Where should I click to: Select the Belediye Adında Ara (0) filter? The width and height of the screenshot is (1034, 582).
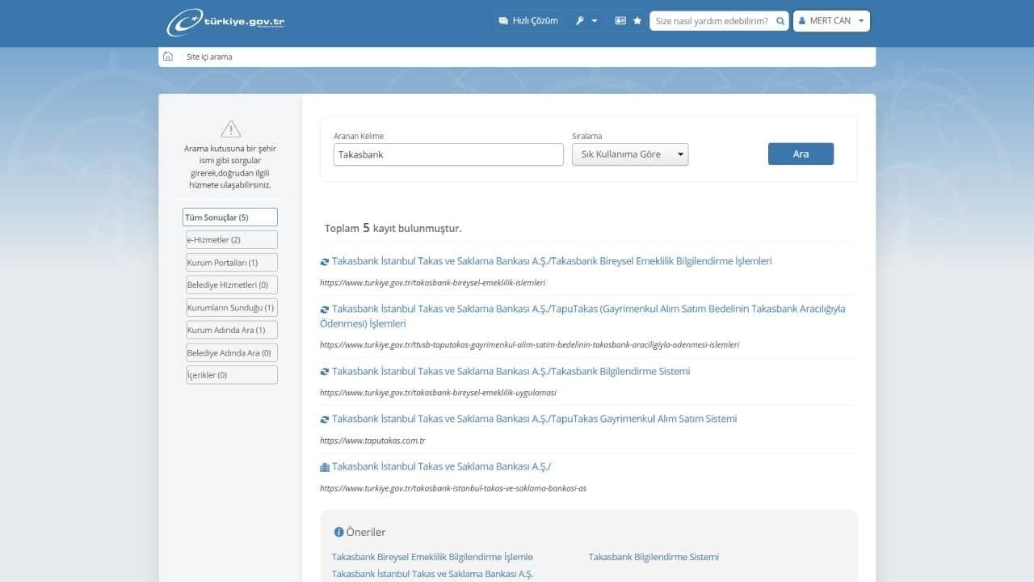click(232, 352)
